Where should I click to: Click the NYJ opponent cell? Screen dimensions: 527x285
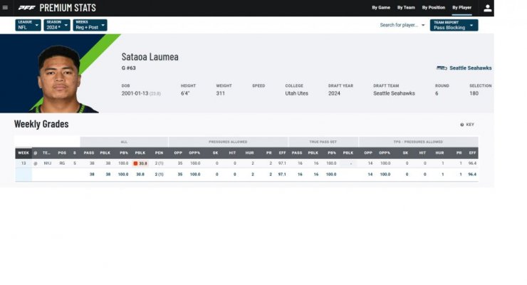(x=48, y=163)
